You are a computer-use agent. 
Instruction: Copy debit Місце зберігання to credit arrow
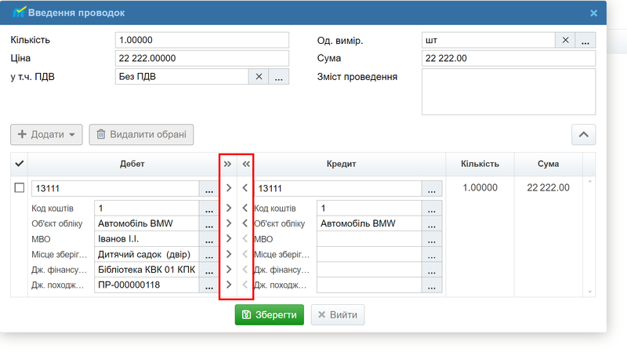point(228,254)
